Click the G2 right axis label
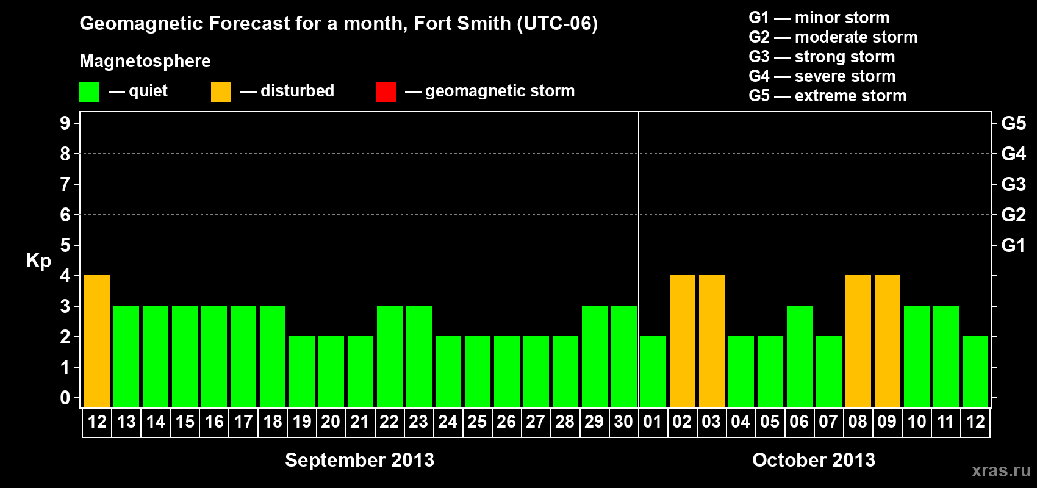The width and height of the screenshot is (1037, 488). click(x=1014, y=215)
